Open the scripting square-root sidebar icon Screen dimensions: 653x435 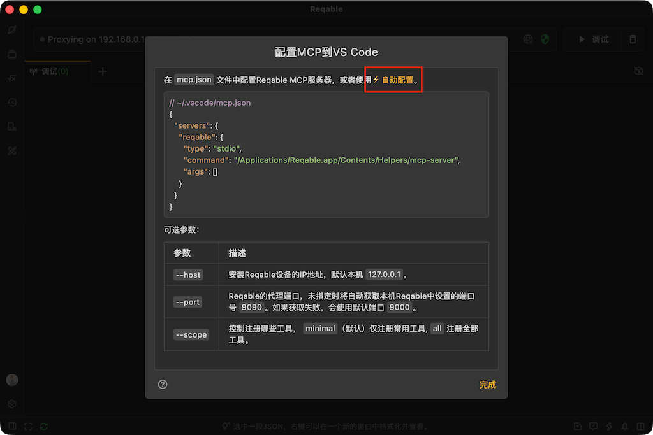point(12,78)
